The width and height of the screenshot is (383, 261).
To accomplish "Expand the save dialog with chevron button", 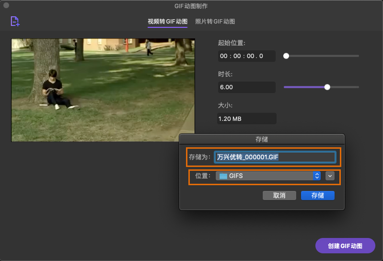I will (x=330, y=176).
